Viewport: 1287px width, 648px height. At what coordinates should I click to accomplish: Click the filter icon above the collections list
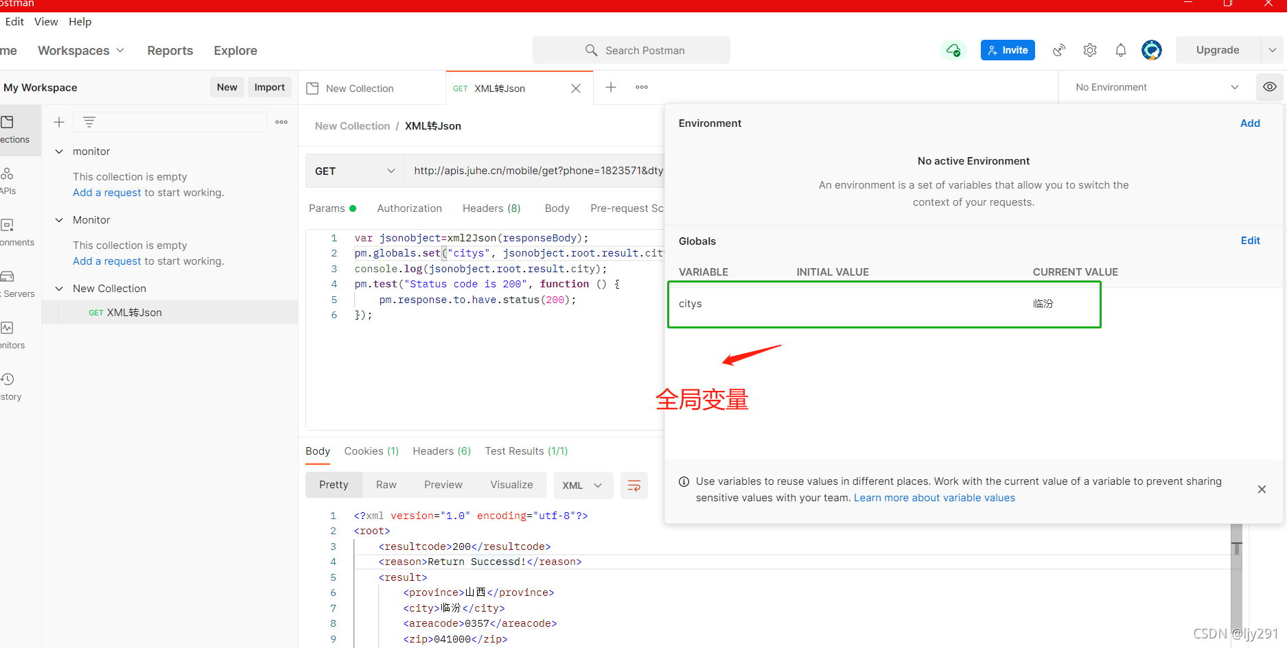click(89, 121)
